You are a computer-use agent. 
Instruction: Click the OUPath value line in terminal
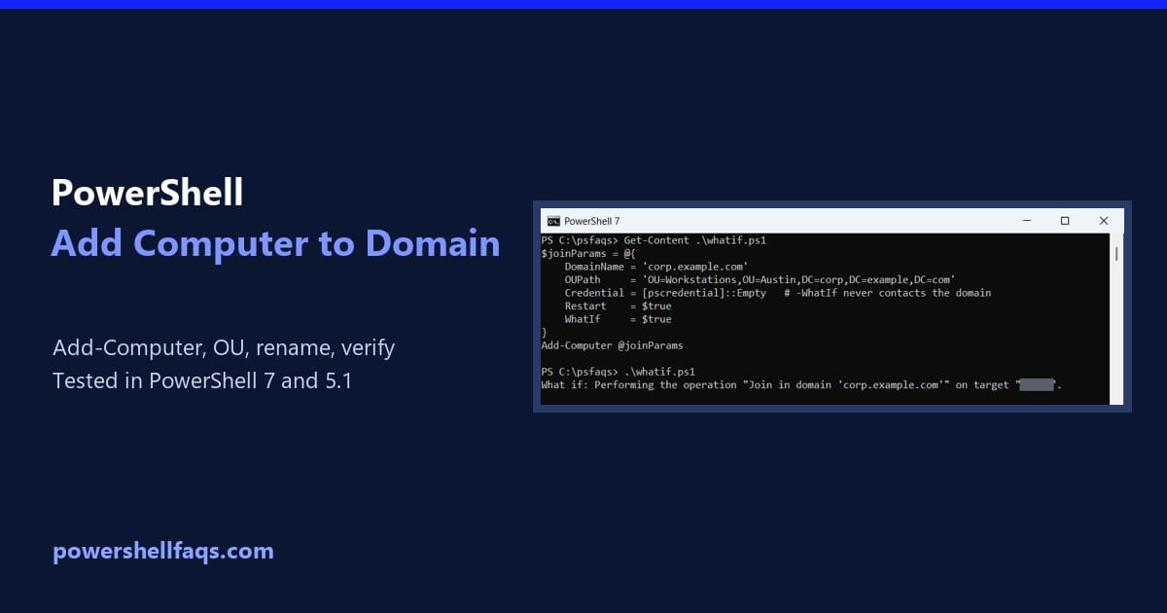click(x=760, y=279)
